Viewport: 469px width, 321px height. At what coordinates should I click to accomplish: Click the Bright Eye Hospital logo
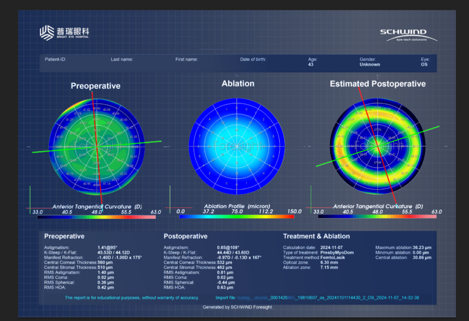point(64,33)
